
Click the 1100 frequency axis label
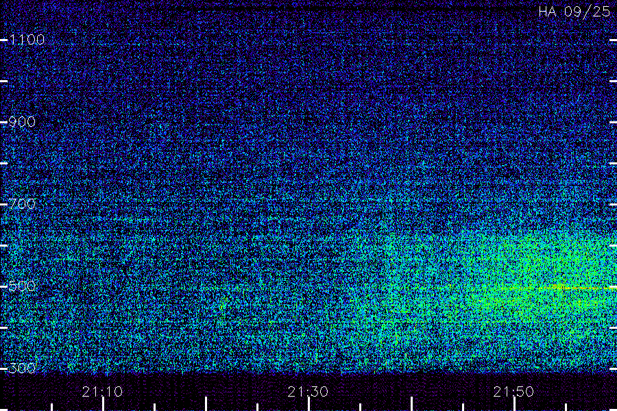point(27,40)
